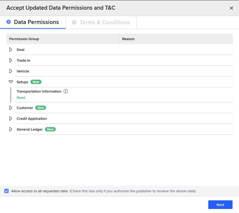Viewport: 239px width, 213px height.
Task: Click the info icon beside Transportation Information
Action: tap(66, 92)
